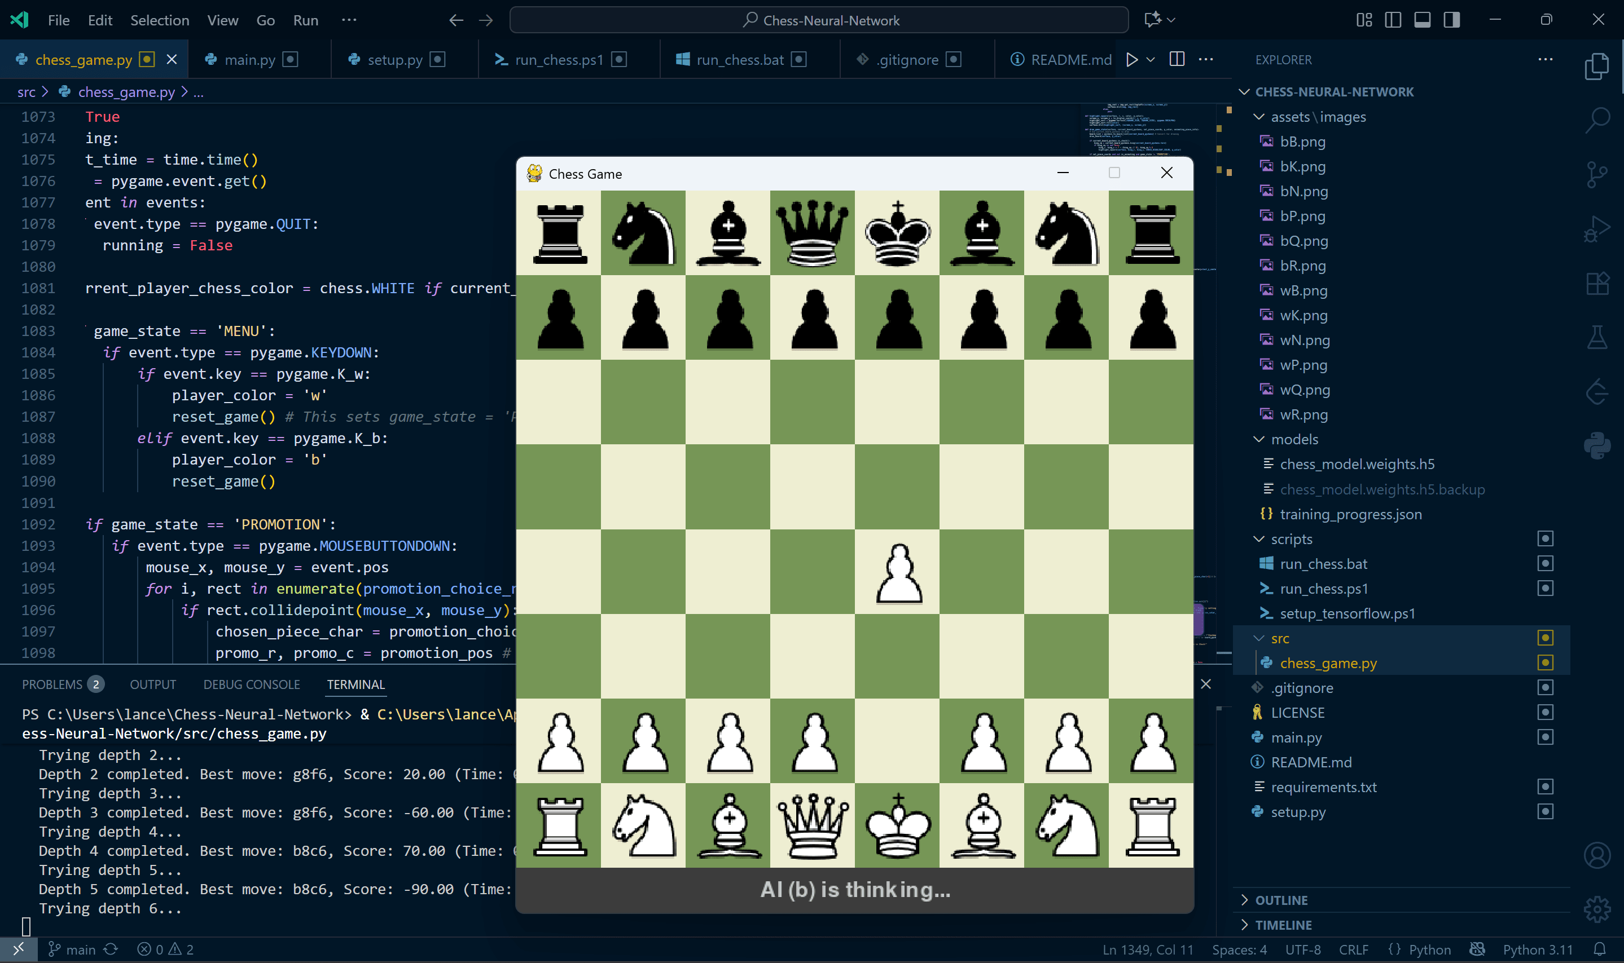Open the Run and Debug view
1624x963 pixels.
click(1598, 228)
